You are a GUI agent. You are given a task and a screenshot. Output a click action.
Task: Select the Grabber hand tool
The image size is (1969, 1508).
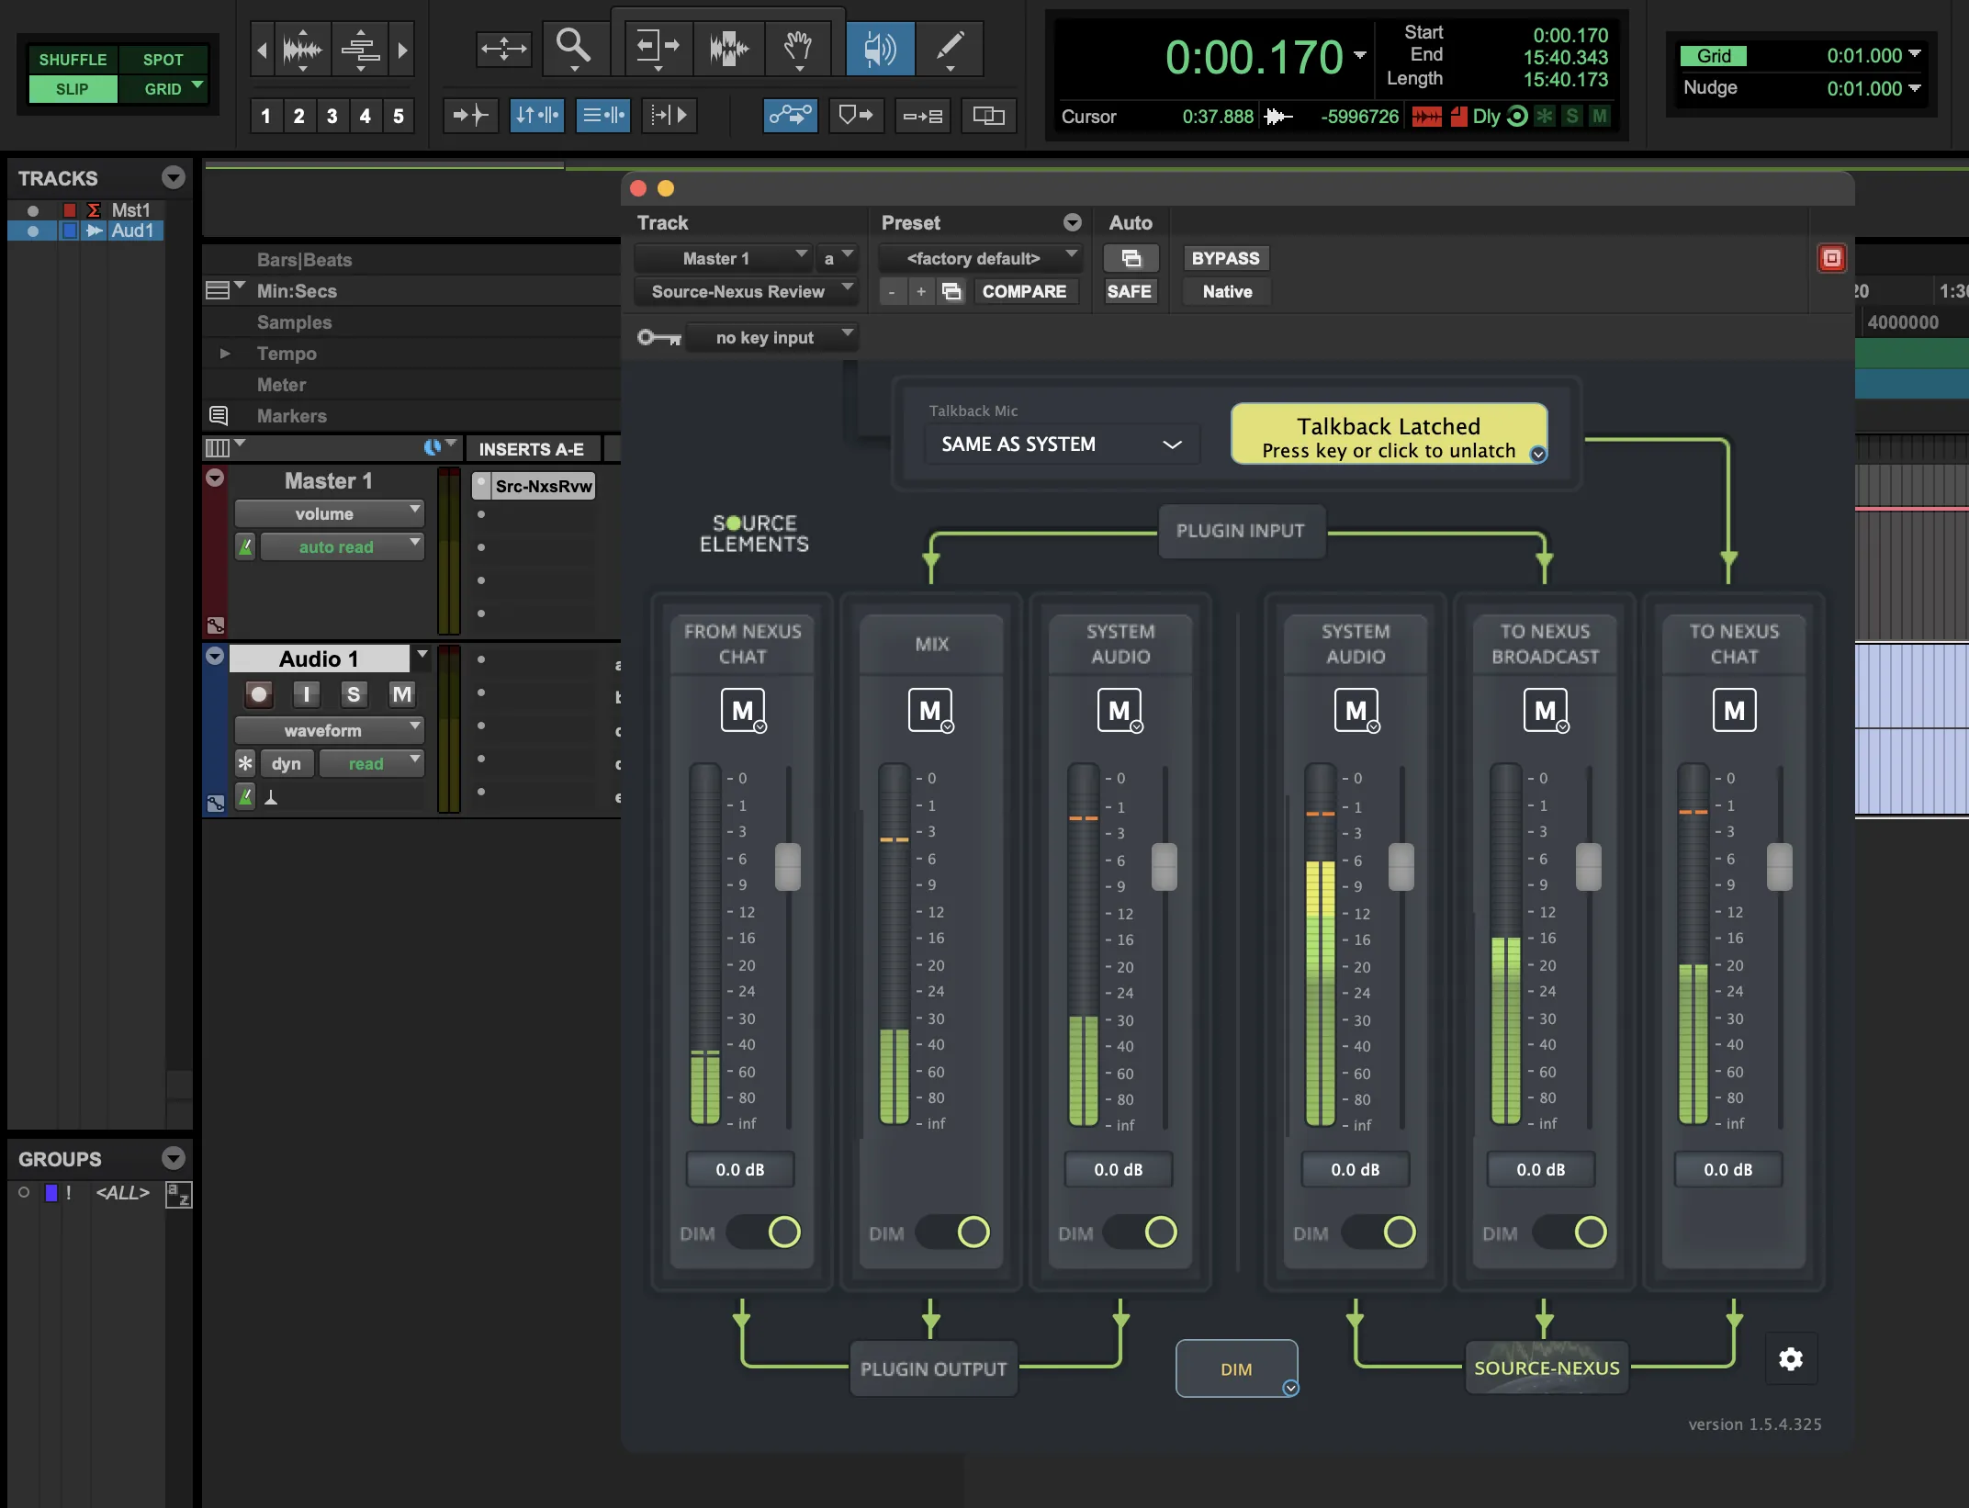pyautogui.click(x=798, y=47)
